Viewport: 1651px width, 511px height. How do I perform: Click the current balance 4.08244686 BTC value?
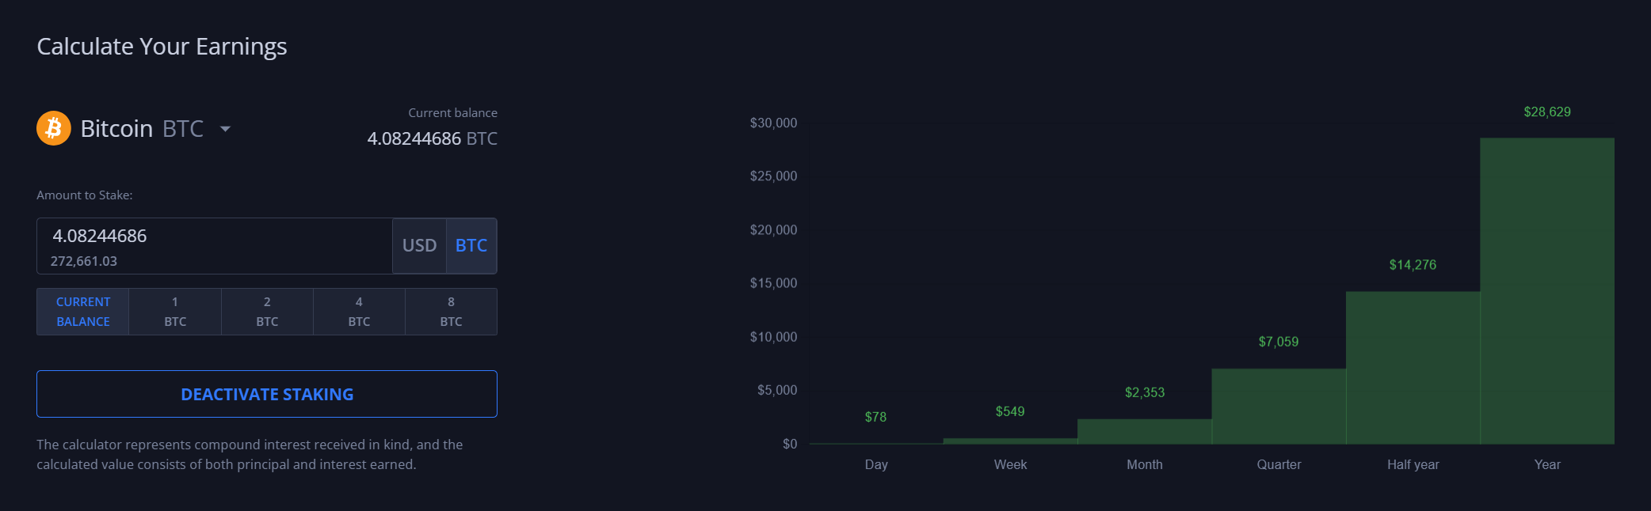pos(432,139)
